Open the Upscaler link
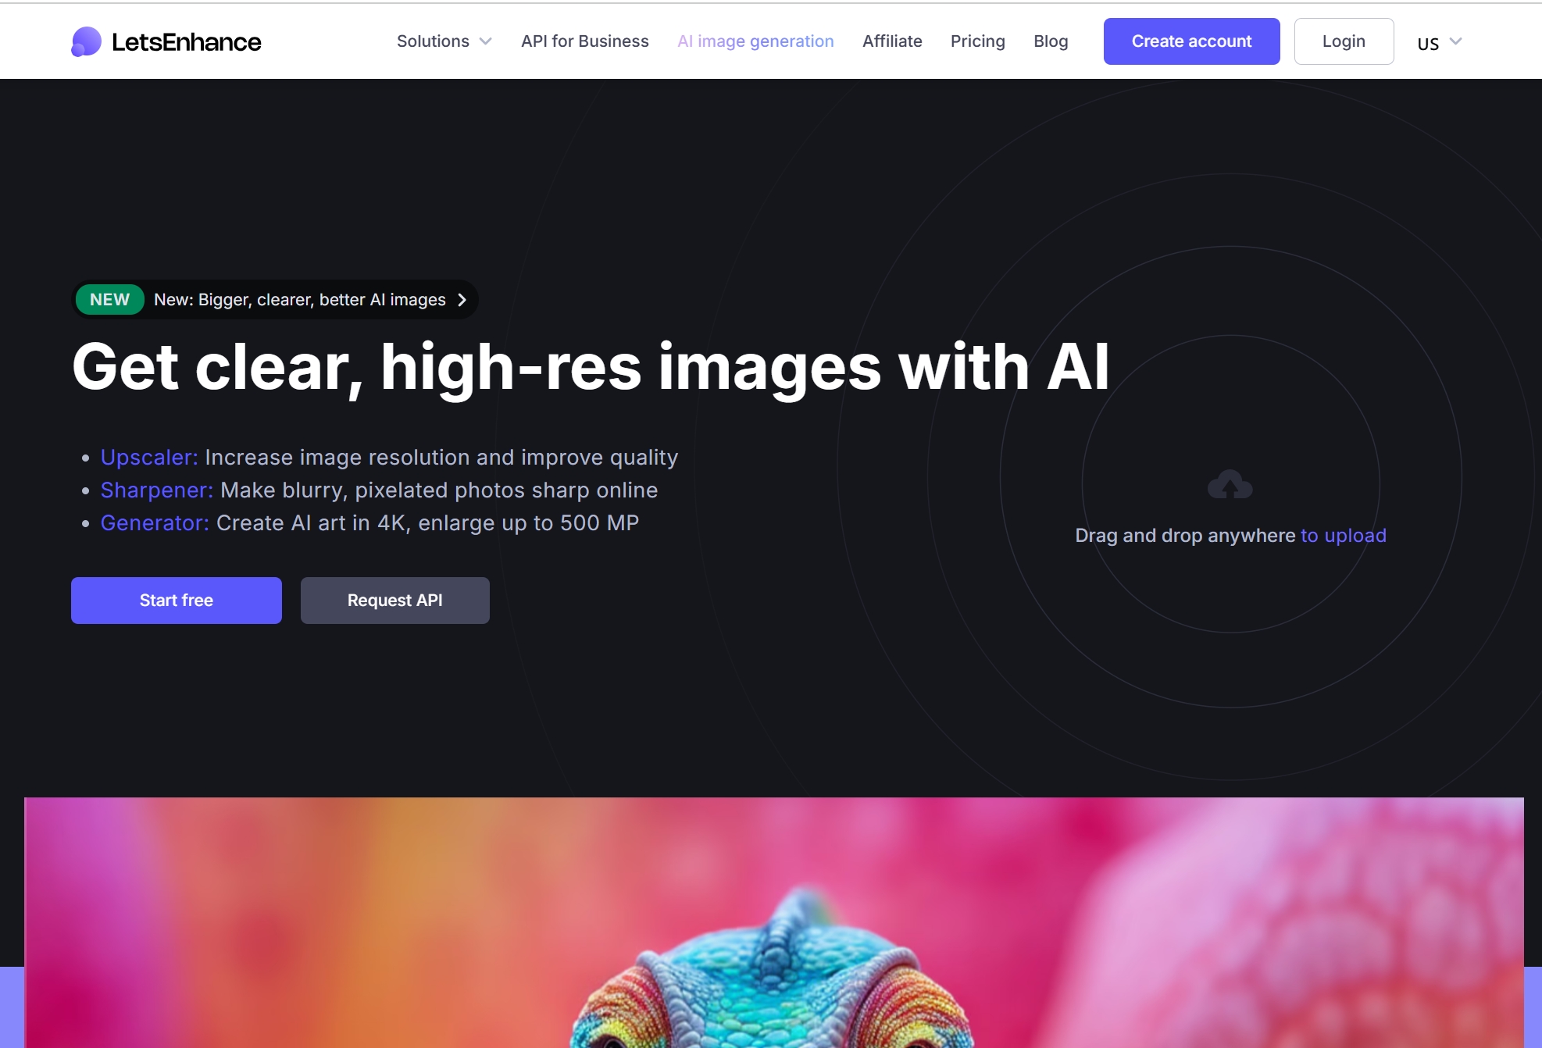This screenshot has height=1048, width=1542. [149, 458]
